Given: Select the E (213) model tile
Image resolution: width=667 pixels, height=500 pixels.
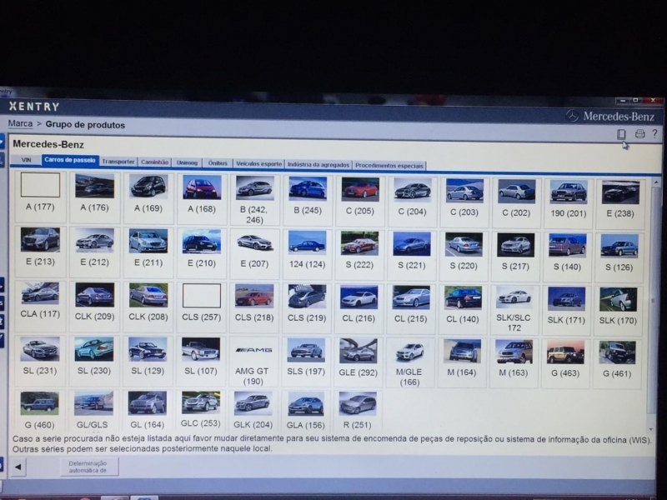Looking at the screenshot, I should tap(40, 251).
